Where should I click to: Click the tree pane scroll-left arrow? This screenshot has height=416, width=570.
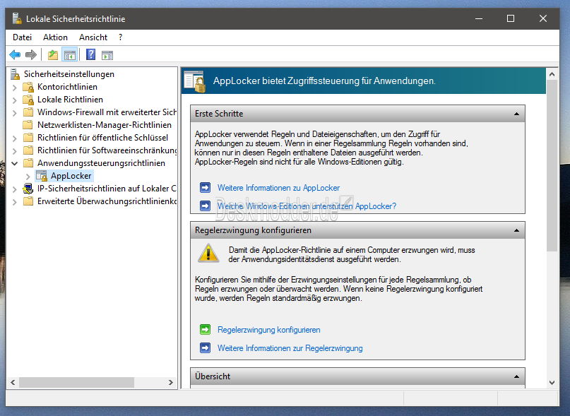13,382
